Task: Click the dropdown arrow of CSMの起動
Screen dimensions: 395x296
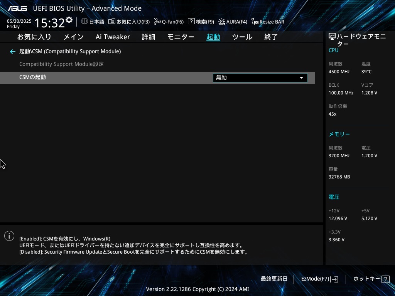Action: (301, 78)
